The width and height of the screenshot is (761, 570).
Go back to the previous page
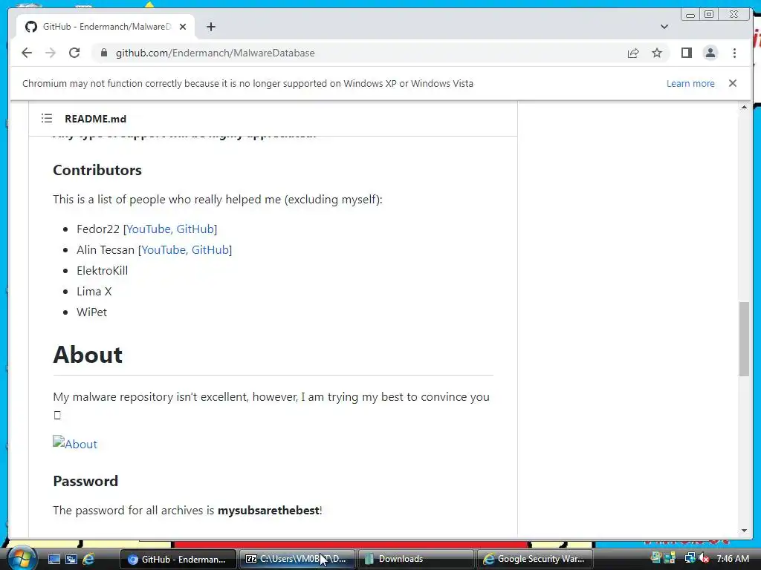27,53
